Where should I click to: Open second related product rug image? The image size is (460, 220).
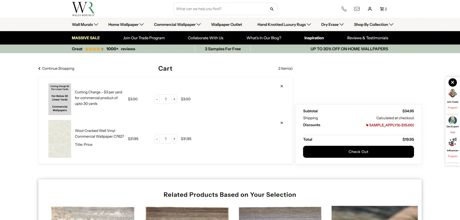(187, 213)
